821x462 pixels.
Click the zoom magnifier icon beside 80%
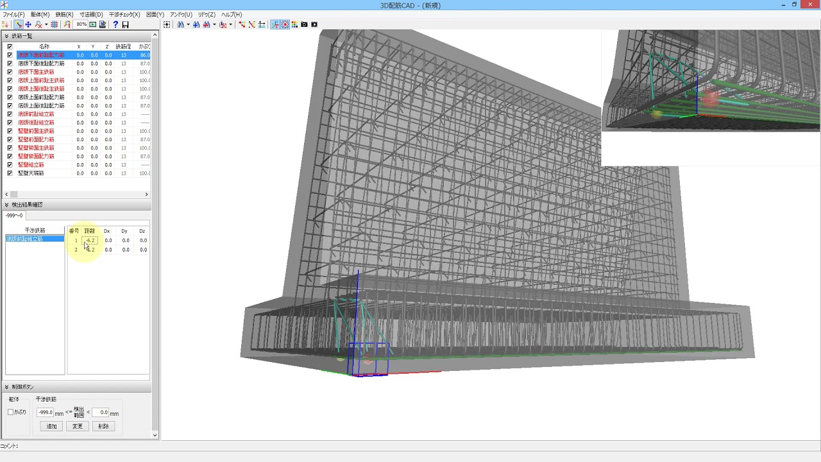tap(67, 24)
